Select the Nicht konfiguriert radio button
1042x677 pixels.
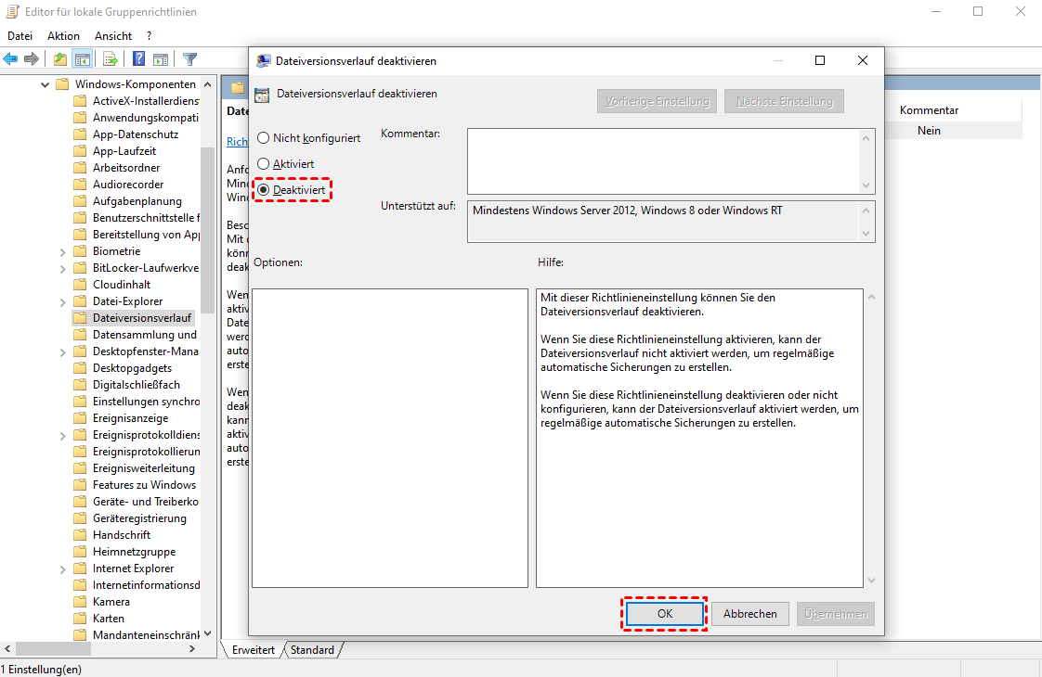pyautogui.click(x=264, y=138)
